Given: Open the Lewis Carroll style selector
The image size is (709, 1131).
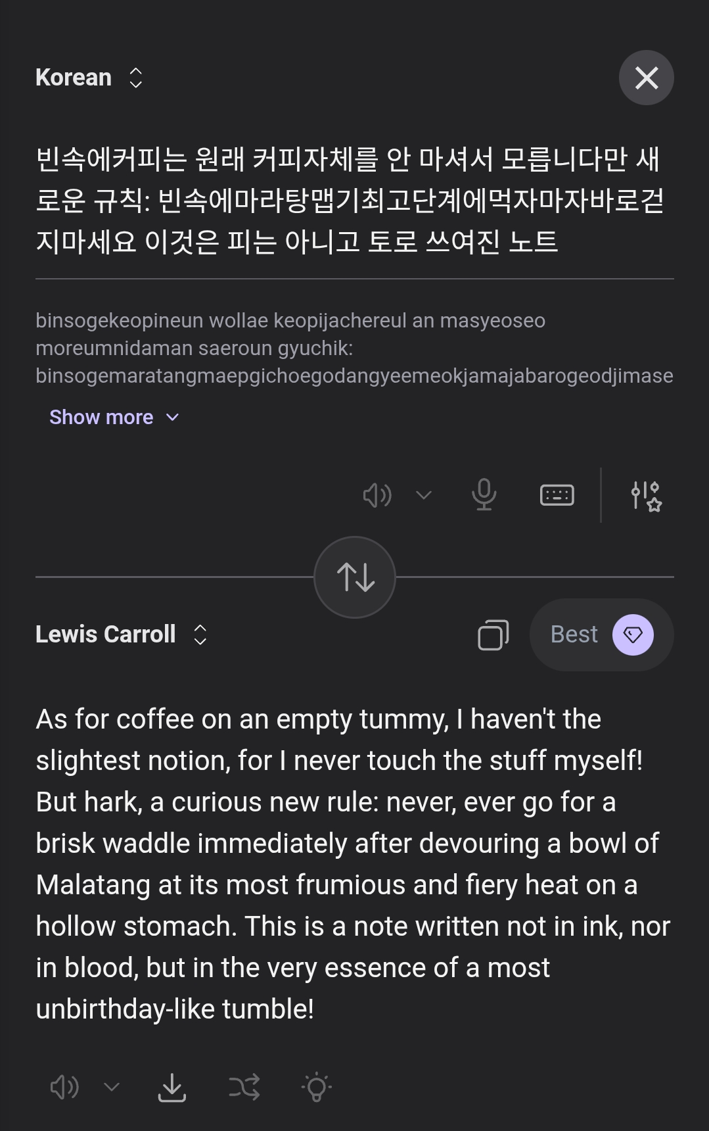Looking at the screenshot, I should tap(122, 635).
